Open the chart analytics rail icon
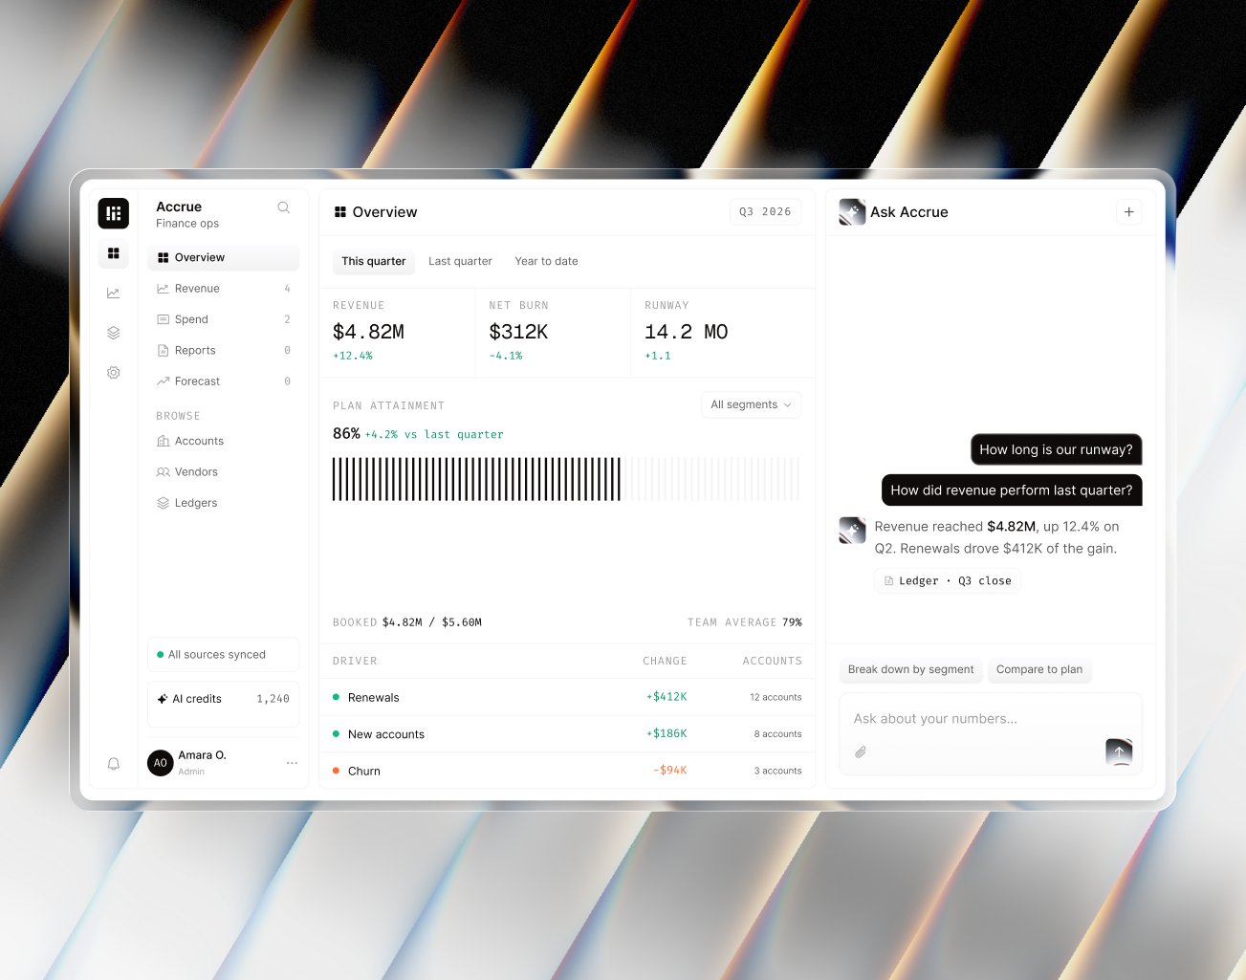 (113, 294)
